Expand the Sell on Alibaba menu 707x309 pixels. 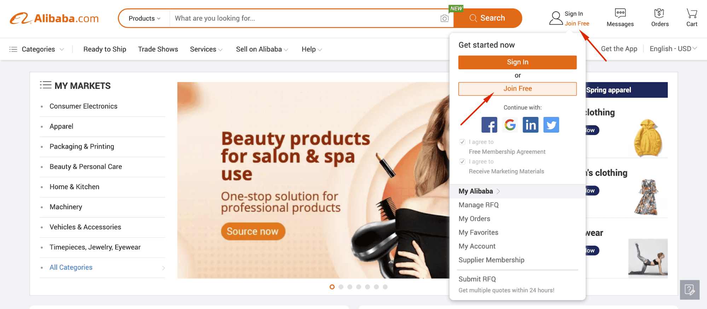pos(262,49)
